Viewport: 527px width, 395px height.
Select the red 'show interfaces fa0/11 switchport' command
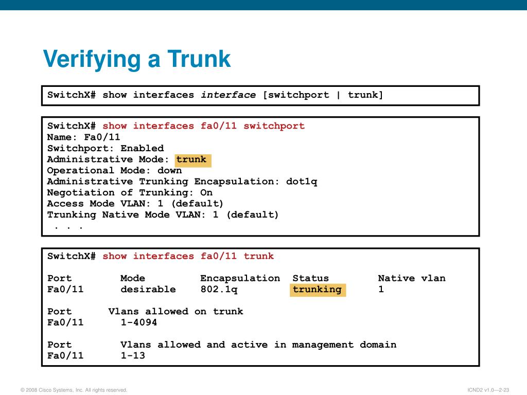tap(203, 126)
